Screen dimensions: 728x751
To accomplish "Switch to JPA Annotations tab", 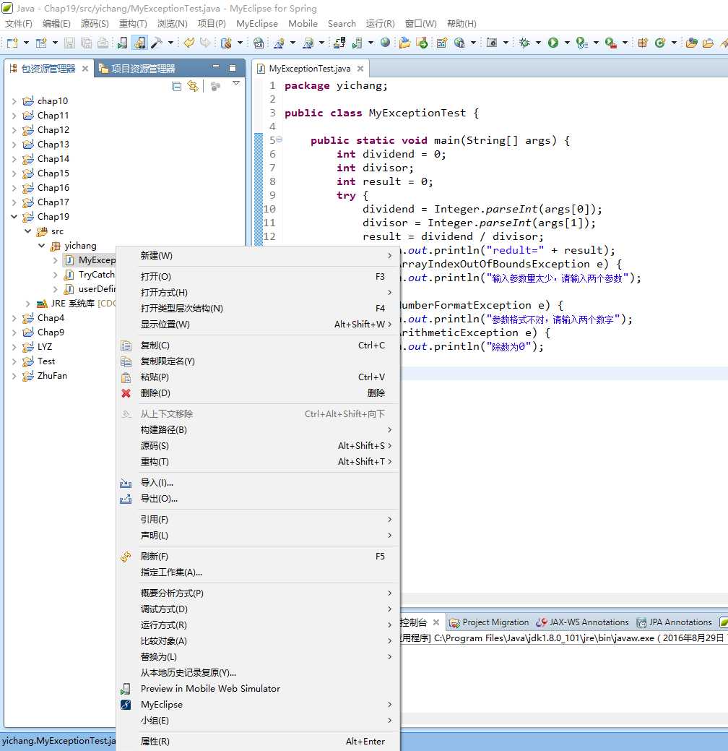I will pyautogui.click(x=675, y=622).
